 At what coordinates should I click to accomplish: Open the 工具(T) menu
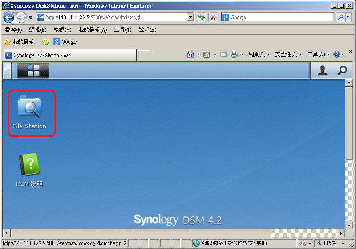click(x=123, y=30)
